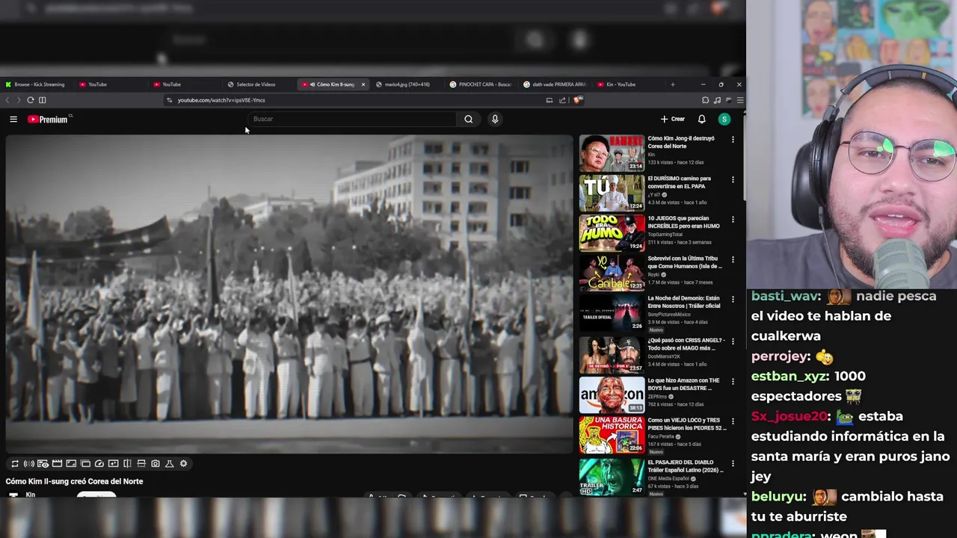Start voice search with microphone
This screenshot has width=957, height=538.
(495, 119)
